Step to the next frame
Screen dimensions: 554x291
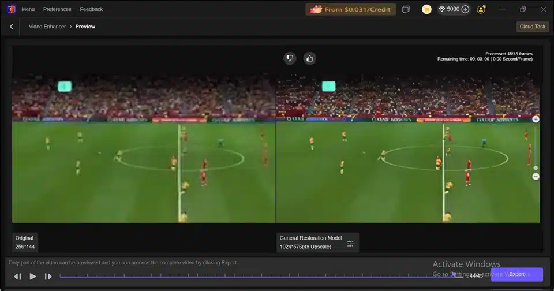(48, 277)
